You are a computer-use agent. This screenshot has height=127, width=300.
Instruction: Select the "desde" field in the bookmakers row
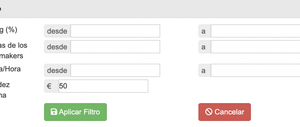[115, 47]
